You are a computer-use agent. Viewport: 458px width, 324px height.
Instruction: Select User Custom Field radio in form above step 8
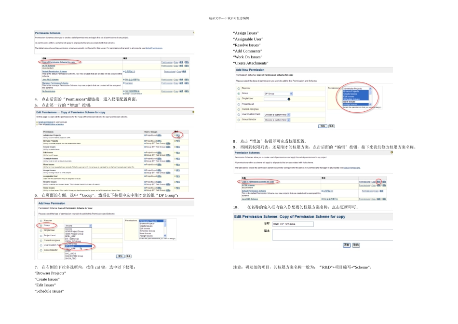pyautogui.click(x=239, y=115)
